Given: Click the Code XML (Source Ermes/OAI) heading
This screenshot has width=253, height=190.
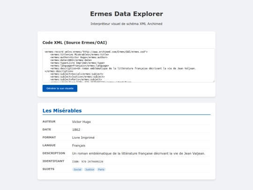Looking at the screenshot, I should point(74,43).
